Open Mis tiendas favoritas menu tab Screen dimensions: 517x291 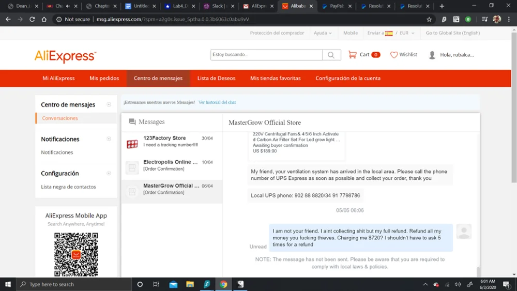tap(276, 78)
